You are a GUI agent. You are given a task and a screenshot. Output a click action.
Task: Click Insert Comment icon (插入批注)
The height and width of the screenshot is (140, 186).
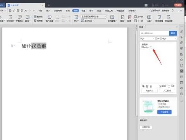click(49, 18)
